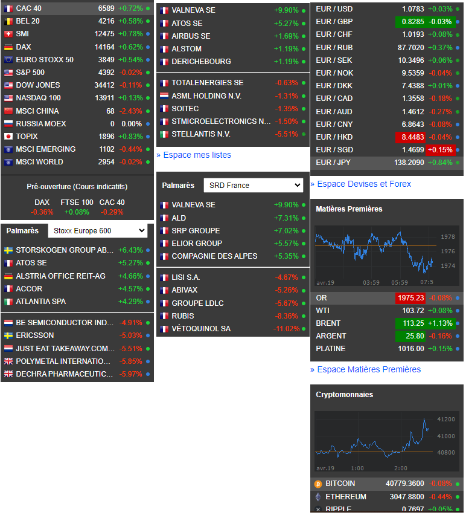Screen dimensions: 466x515
Task: Click the Bitcoin price intraday chart
Action: tap(387, 441)
